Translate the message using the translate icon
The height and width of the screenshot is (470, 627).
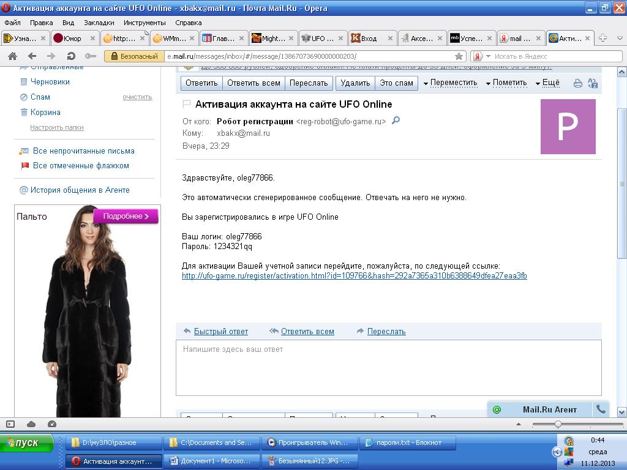pos(593,83)
